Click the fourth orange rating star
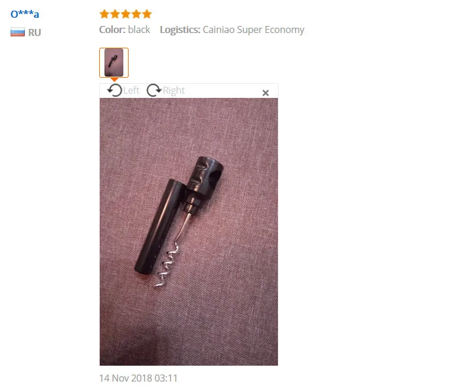Viewport: 465px width, 391px height. (x=136, y=14)
